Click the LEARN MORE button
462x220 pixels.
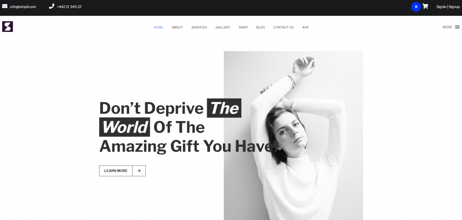[x=116, y=171]
